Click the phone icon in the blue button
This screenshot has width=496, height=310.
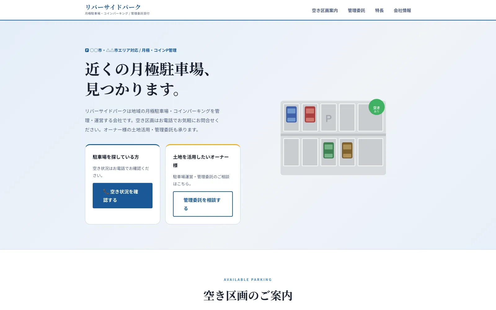click(106, 192)
